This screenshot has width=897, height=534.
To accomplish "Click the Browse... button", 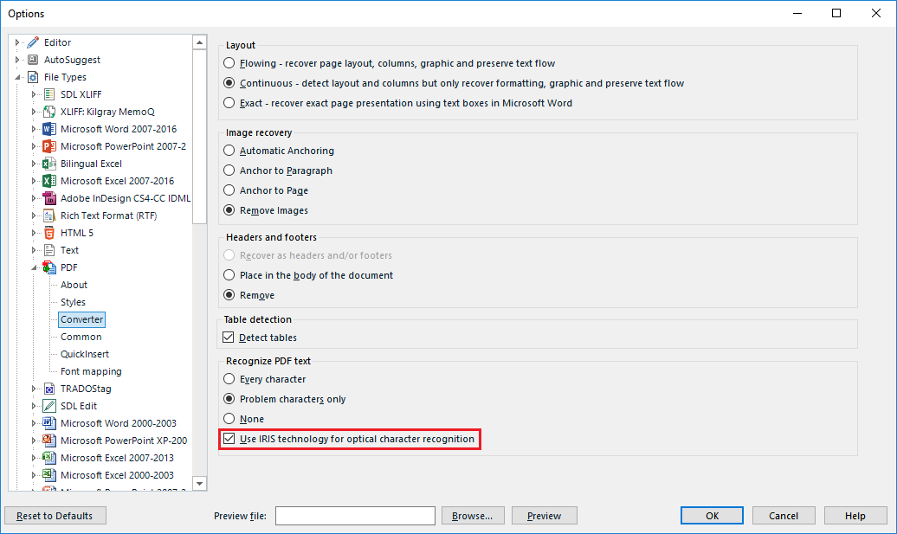I will pos(473,516).
